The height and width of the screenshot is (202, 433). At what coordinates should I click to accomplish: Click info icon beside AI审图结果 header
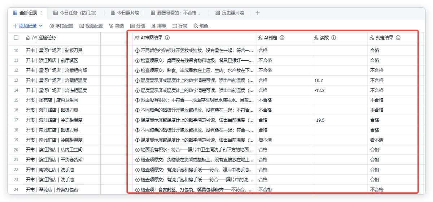click(x=167, y=38)
